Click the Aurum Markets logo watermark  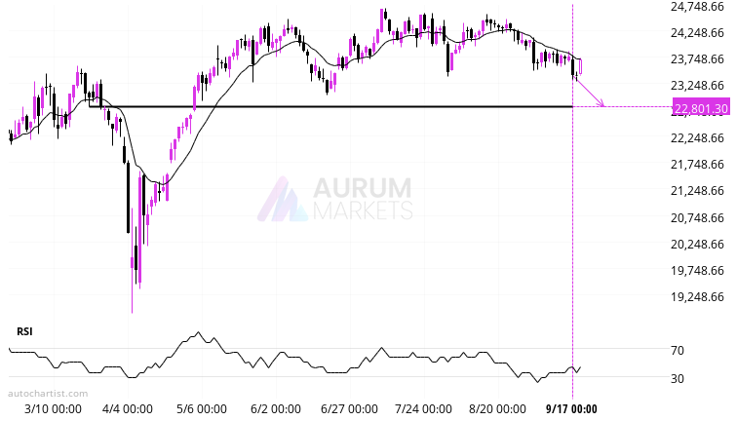336,200
